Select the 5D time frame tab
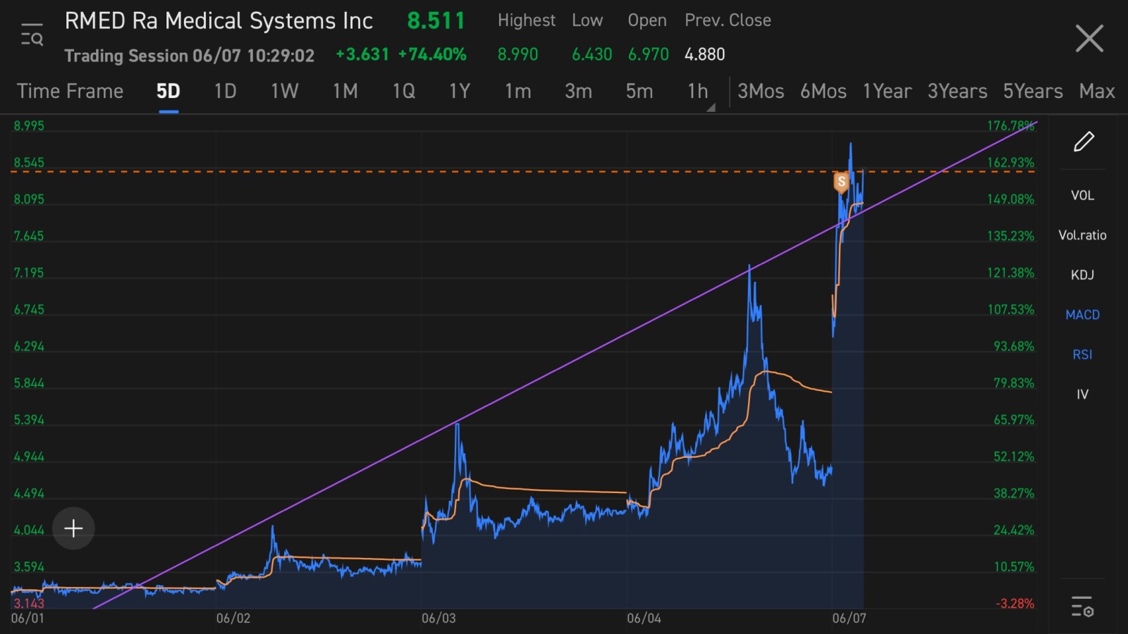 168,92
